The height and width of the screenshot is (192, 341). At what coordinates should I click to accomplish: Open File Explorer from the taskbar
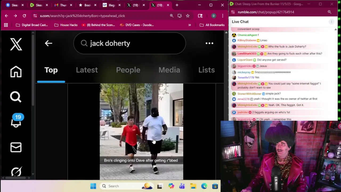coord(193,186)
